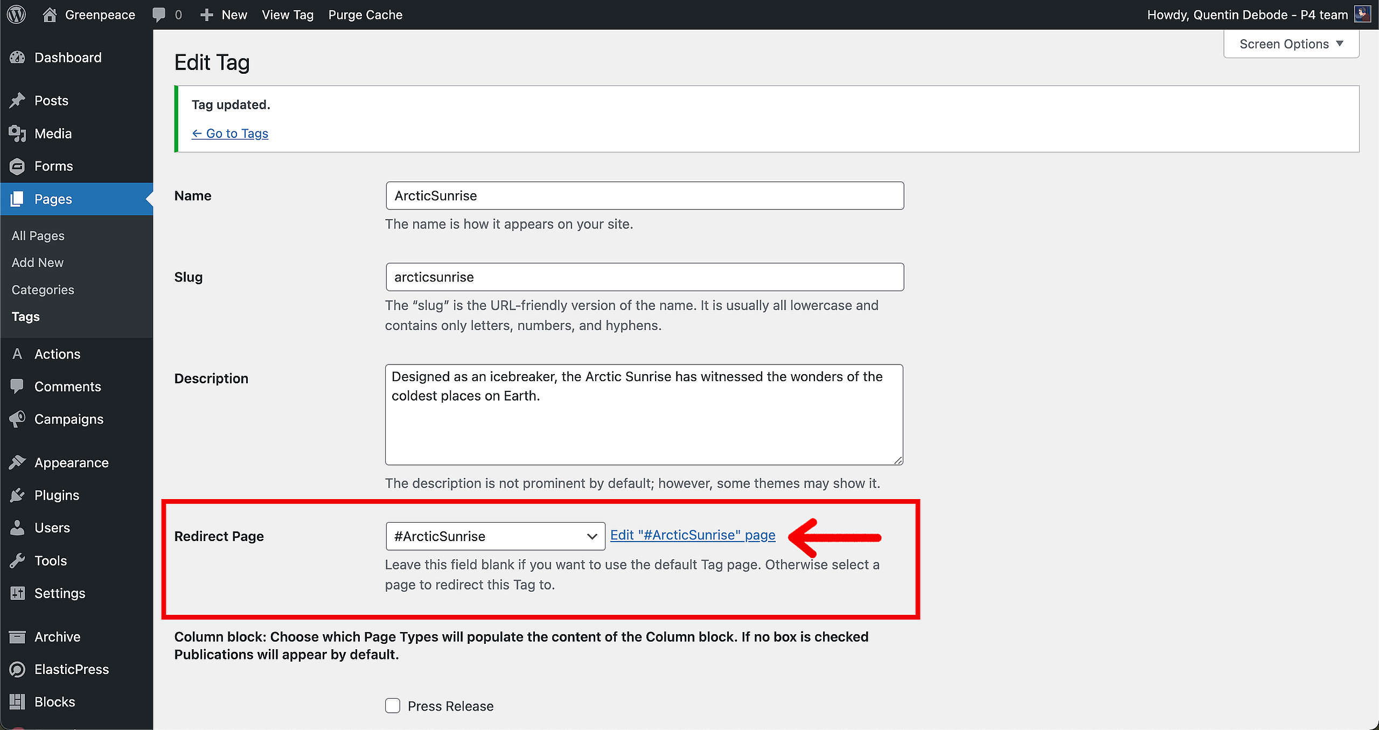The width and height of the screenshot is (1379, 730).
Task: Click View Tag in admin bar
Action: [288, 15]
